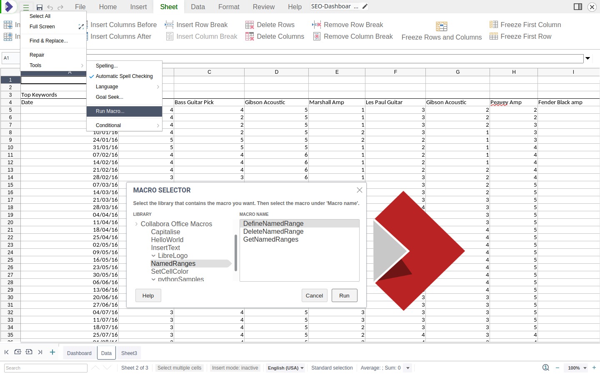600x375 pixels.
Task: Open Average/Sum function dropdown arrow
Action: [x=408, y=368]
